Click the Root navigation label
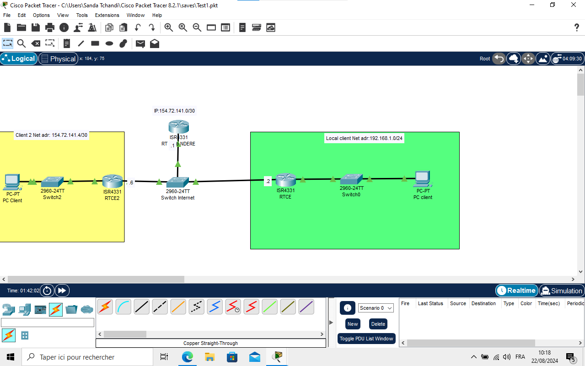The image size is (585, 366). tap(485, 59)
